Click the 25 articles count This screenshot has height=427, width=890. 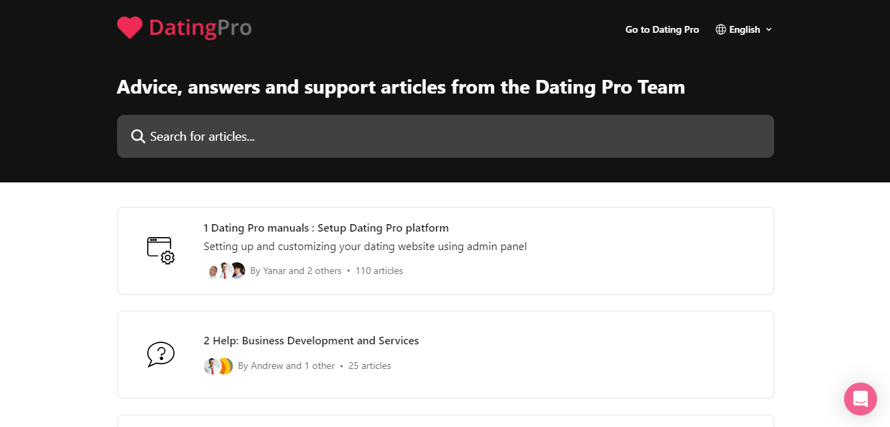[x=370, y=366]
